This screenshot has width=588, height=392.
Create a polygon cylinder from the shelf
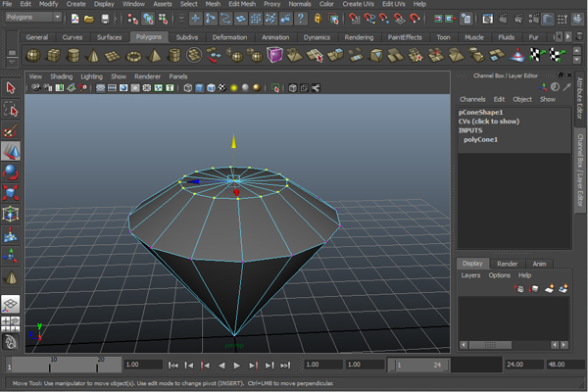tap(73, 56)
